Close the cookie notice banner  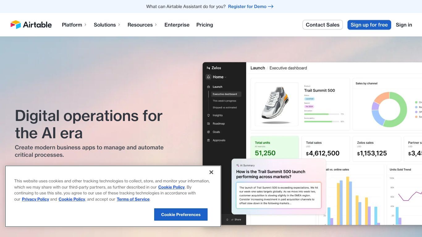pyautogui.click(x=211, y=172)
